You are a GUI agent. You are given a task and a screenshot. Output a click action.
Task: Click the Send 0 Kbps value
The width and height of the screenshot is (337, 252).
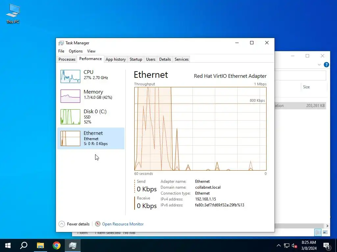pyautogui.click(x=147, y=189)
